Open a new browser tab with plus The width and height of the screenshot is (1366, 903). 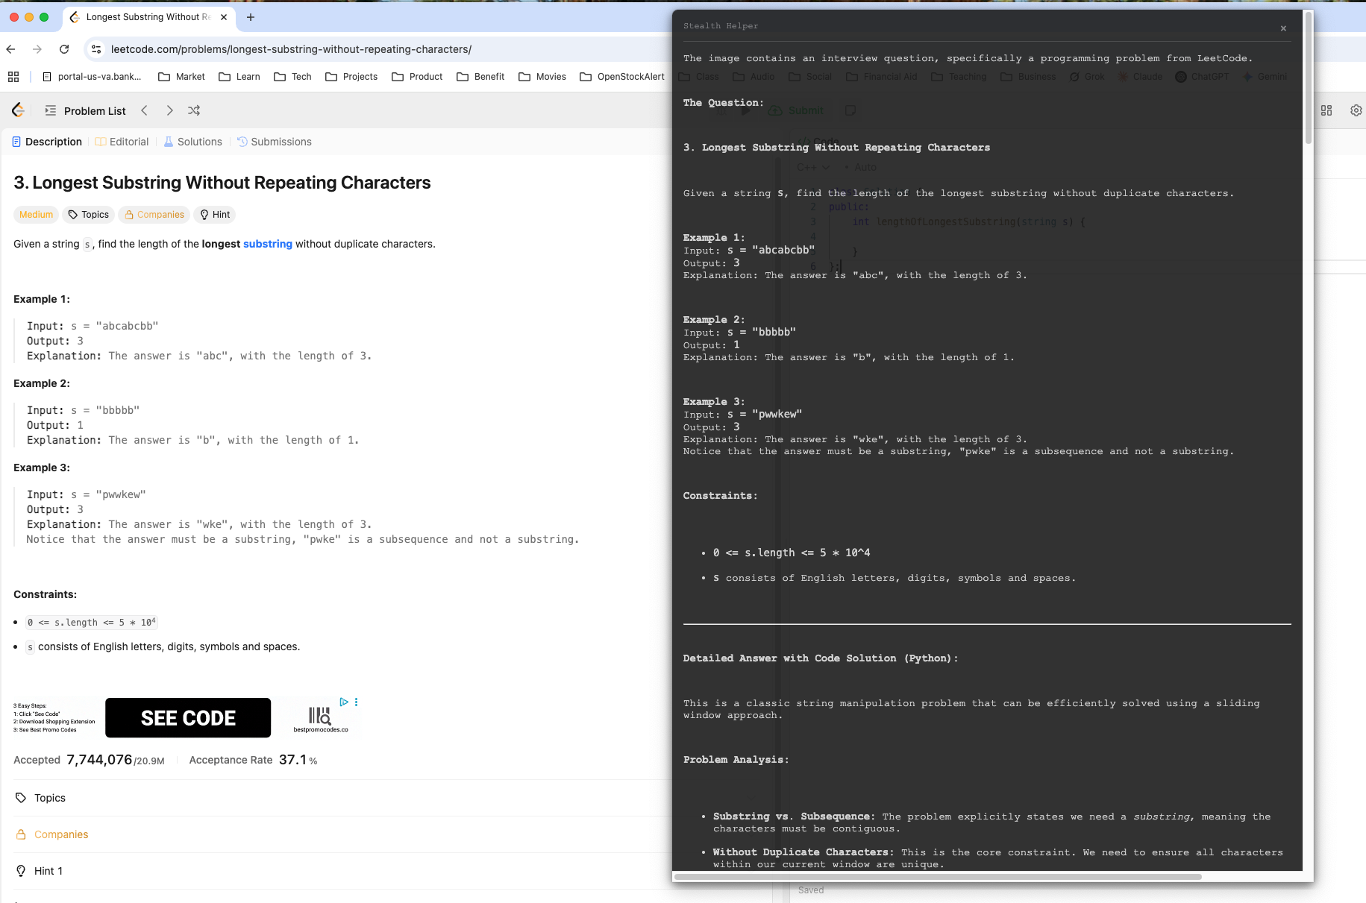[x=251, y=17]
